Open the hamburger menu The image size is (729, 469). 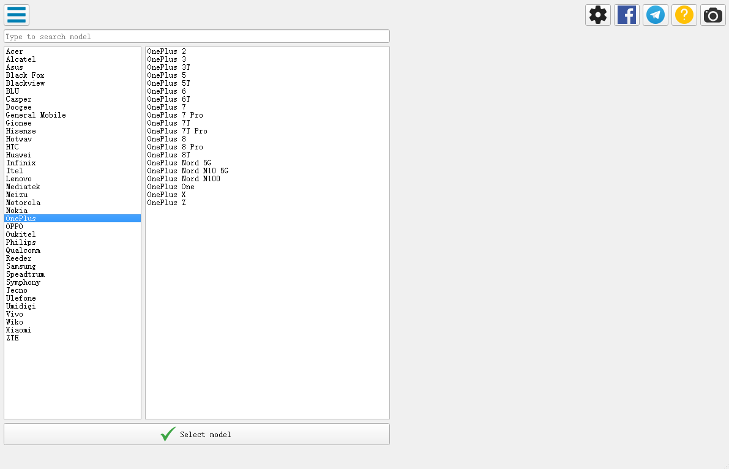[x=17, y=15]
